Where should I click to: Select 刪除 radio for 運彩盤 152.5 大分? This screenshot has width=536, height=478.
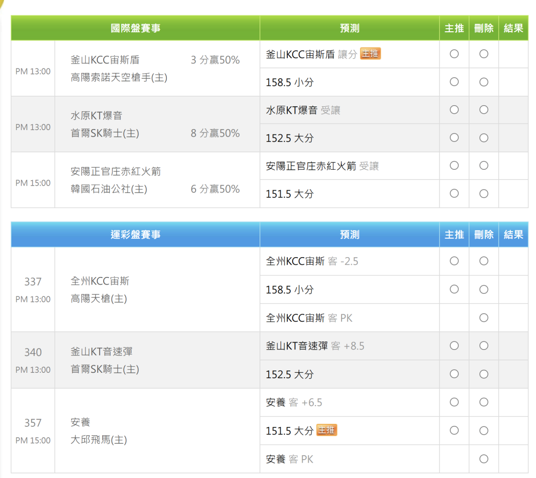click(484, 374)
